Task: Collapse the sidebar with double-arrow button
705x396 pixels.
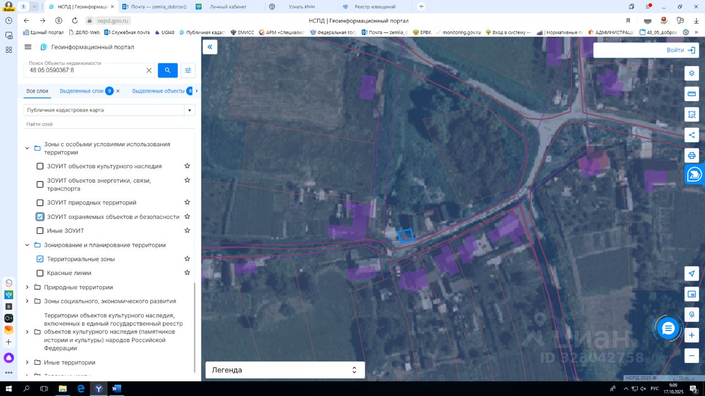Action: [x=210, y=47]
